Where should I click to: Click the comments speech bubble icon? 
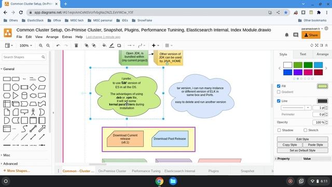pos(296,35)
